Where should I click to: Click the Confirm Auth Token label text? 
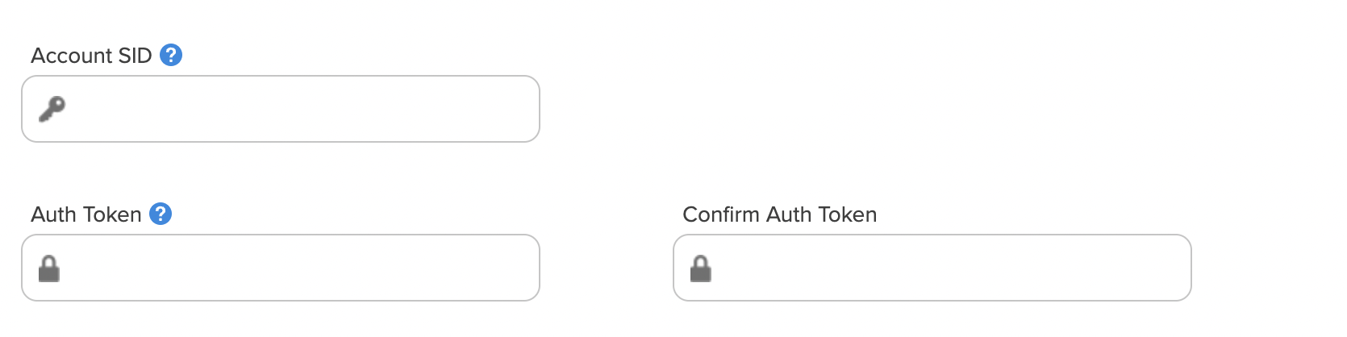pyautogui.click(x=780, y=214)
